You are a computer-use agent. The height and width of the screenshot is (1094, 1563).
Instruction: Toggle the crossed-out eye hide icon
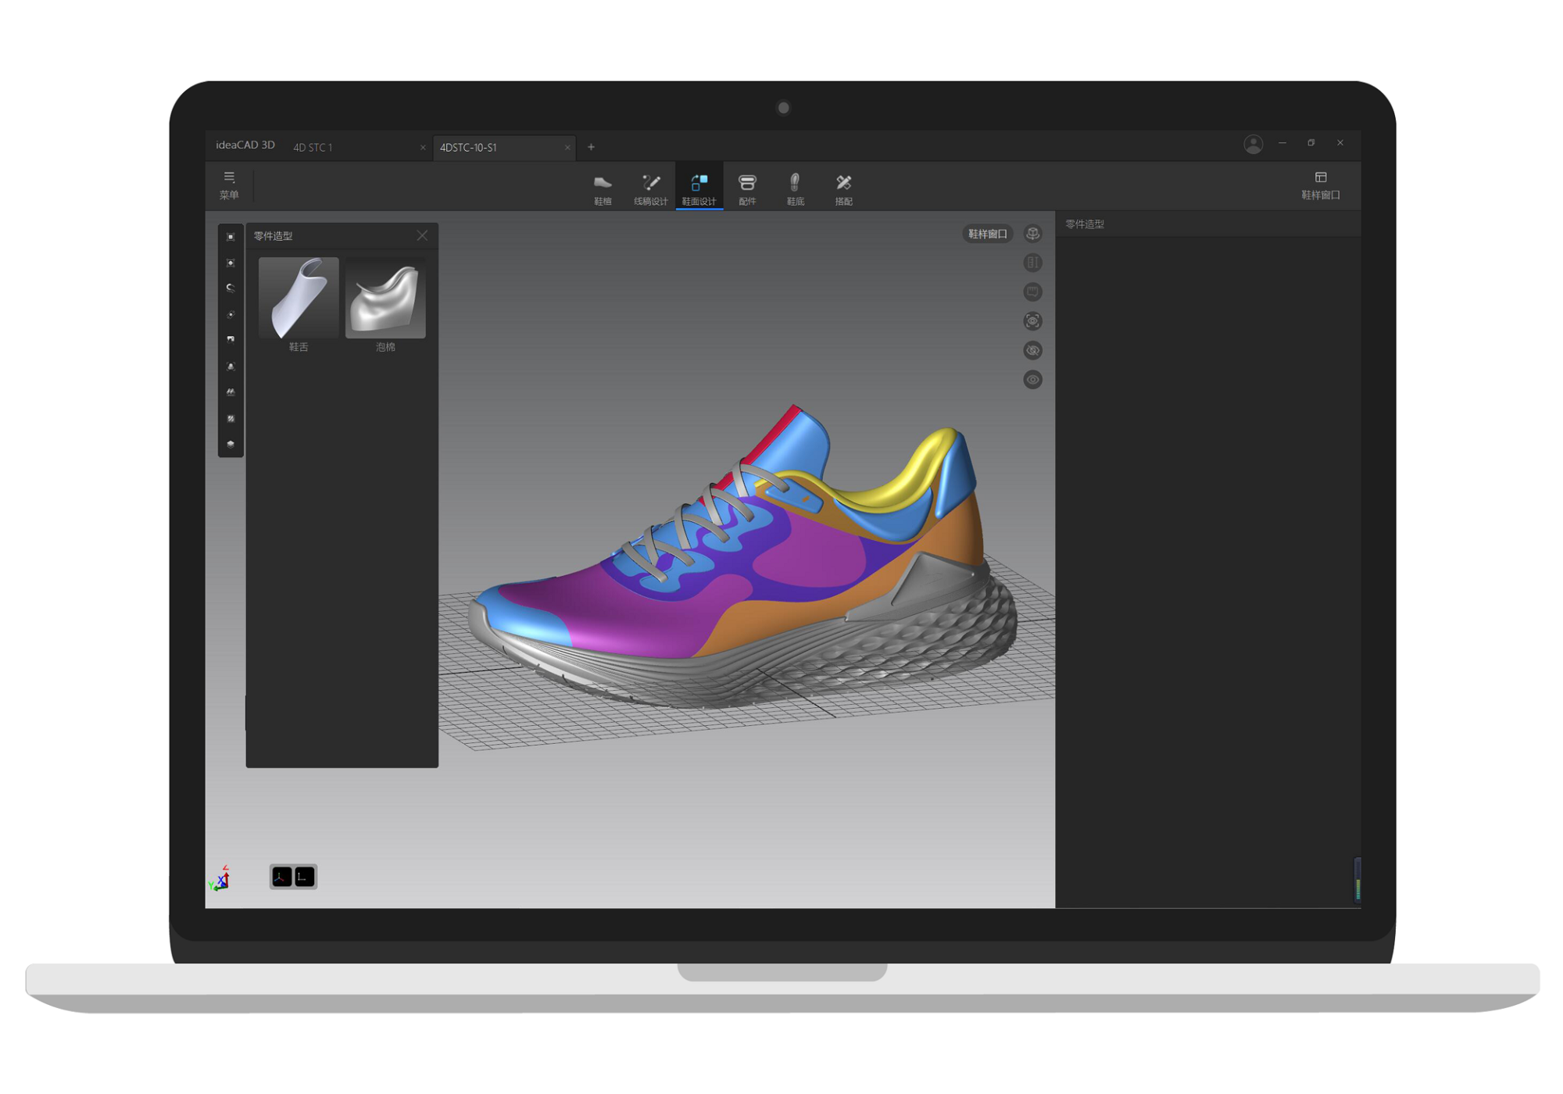1032,350
